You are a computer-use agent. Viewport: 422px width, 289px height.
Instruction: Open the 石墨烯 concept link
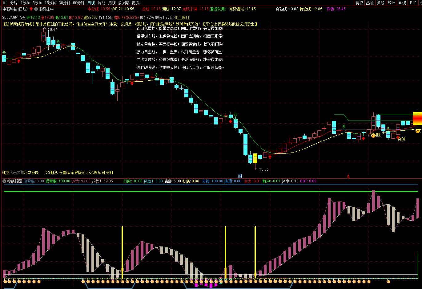click(x=64, y=173)
